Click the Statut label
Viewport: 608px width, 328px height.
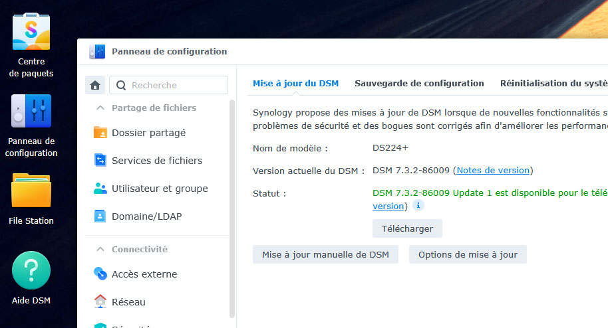point(269,193)
